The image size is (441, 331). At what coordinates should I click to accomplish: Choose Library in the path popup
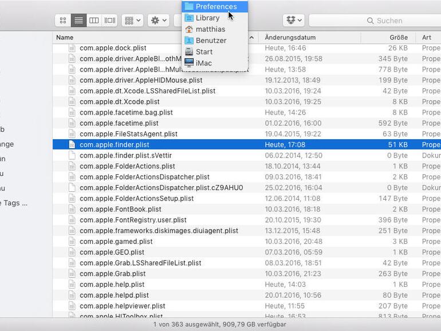click(x=215, y=18)
